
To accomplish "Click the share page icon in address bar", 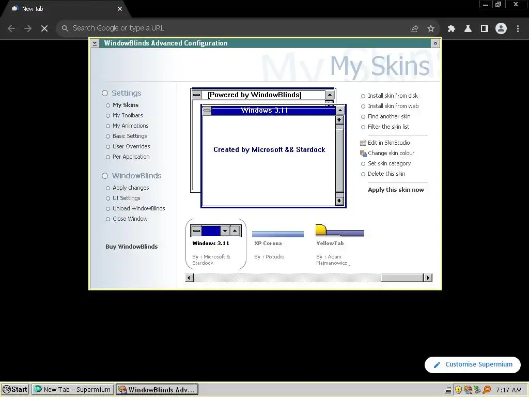I will click(x=414, y=29).
